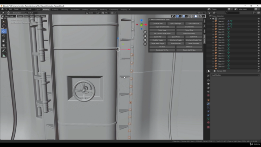261x147 pixels.
Task: Open the Global transform orientation dropdown
Action: 91,13
